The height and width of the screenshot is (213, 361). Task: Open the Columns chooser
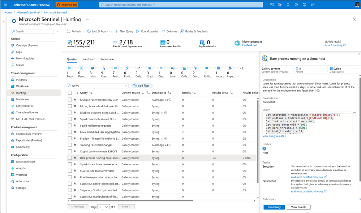point(169,31)
